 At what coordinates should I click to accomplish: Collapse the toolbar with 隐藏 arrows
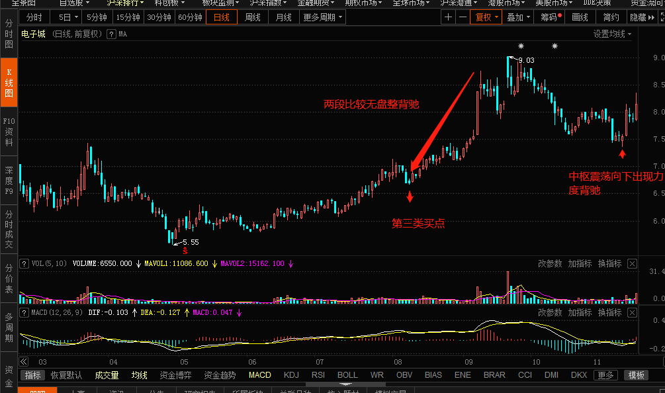642,17
